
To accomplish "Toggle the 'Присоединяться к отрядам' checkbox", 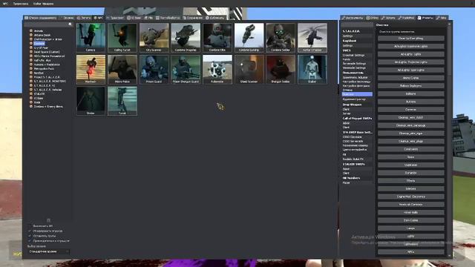I will click(30, 240).
